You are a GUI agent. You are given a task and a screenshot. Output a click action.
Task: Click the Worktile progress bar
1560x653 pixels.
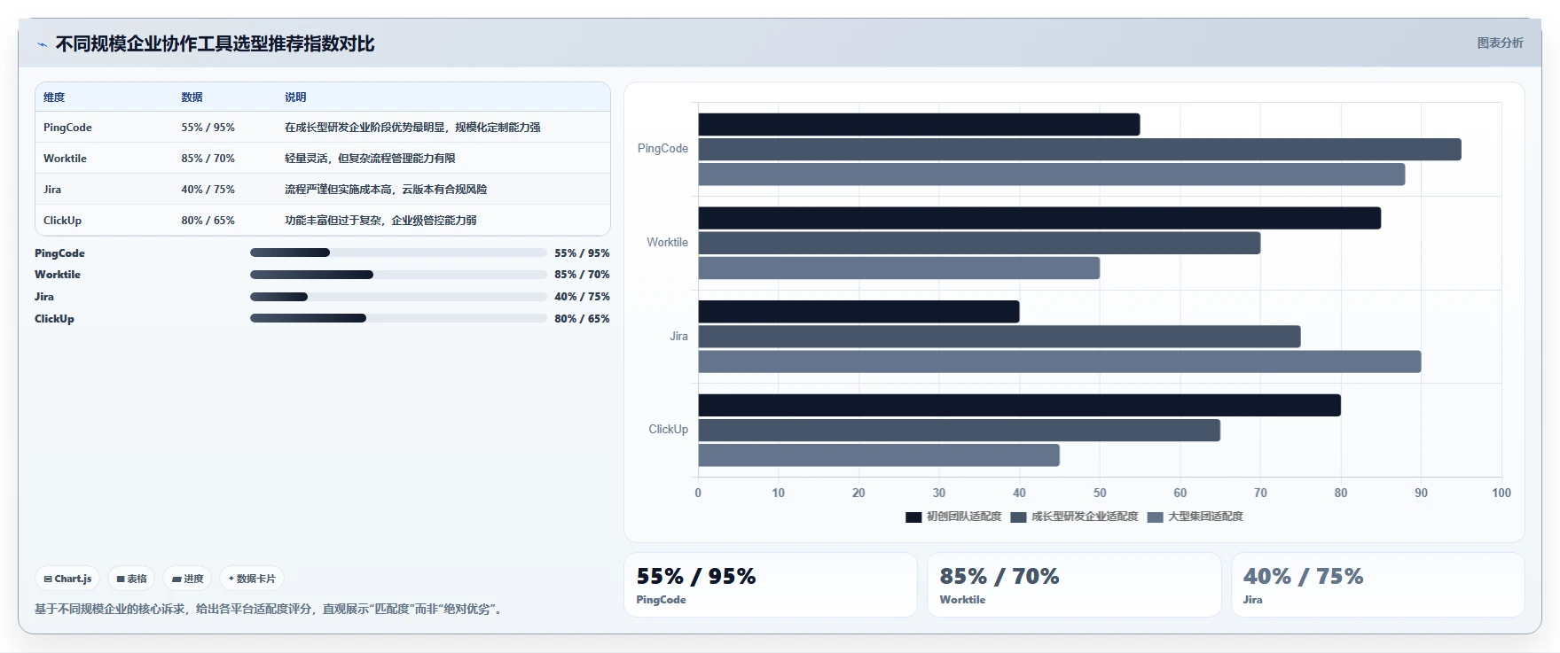(398, 275)
